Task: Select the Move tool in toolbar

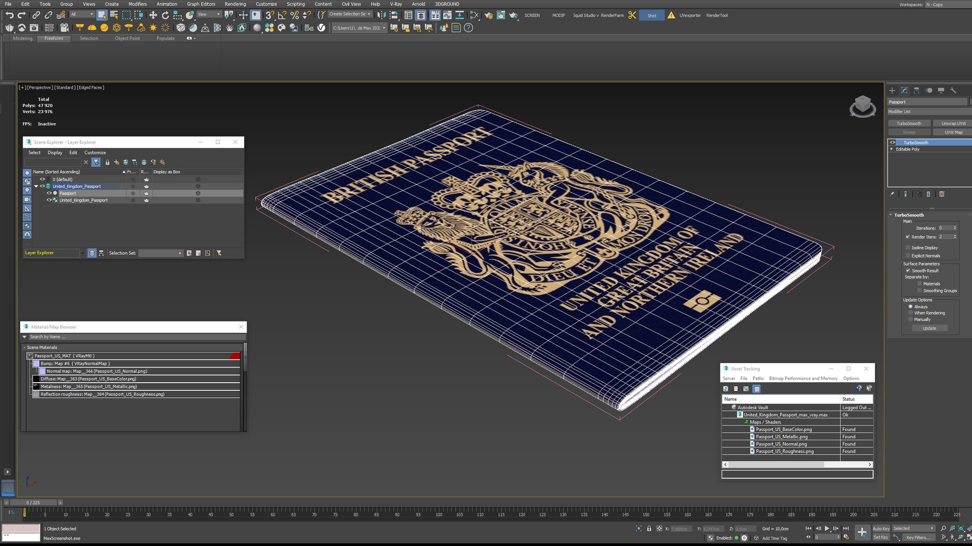Action: (x=153, y=15)
